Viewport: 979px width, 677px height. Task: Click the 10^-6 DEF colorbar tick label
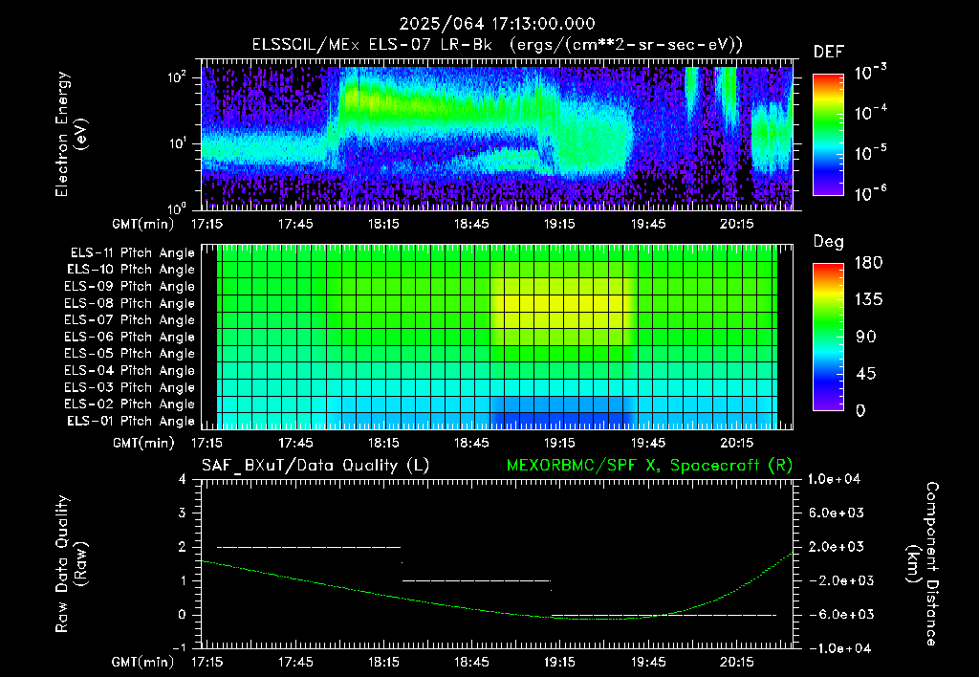871,193
